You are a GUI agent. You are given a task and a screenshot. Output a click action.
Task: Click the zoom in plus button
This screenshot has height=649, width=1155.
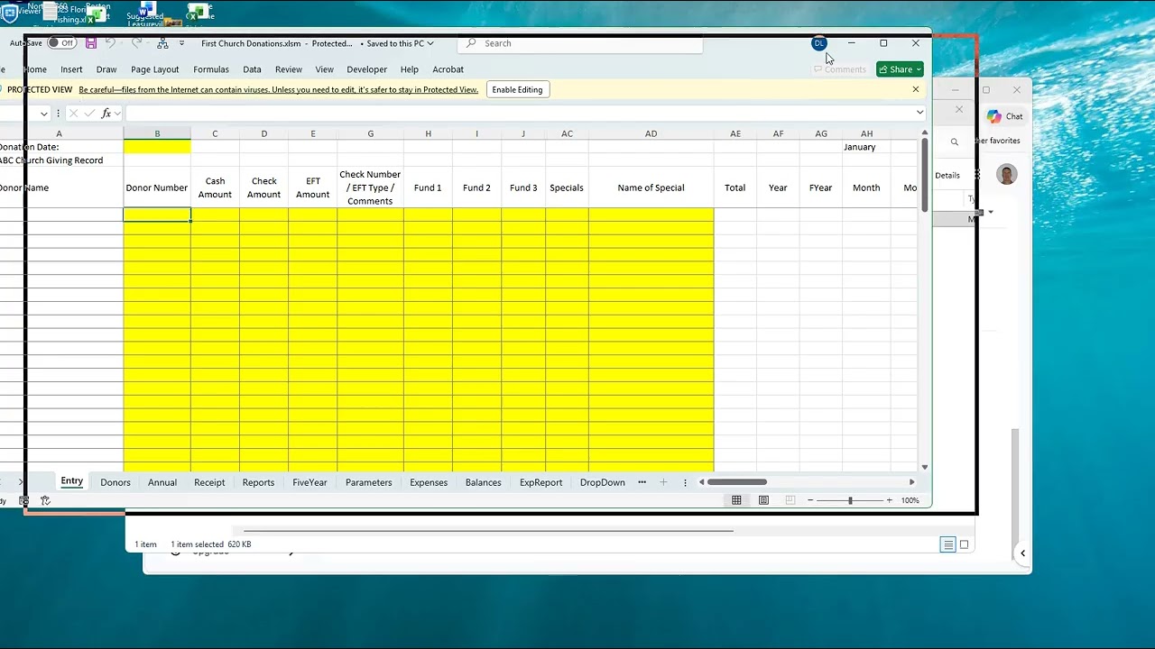click(889, 500)
